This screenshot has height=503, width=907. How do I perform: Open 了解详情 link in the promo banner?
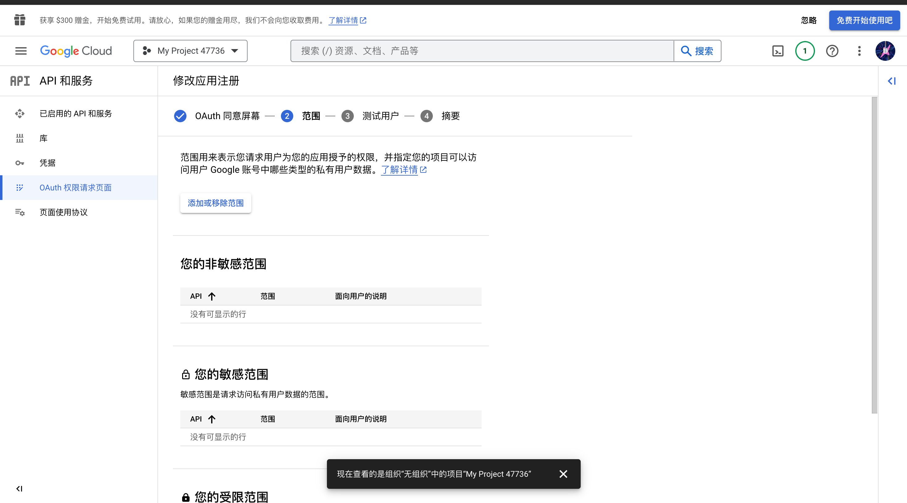tap(347, 20)
